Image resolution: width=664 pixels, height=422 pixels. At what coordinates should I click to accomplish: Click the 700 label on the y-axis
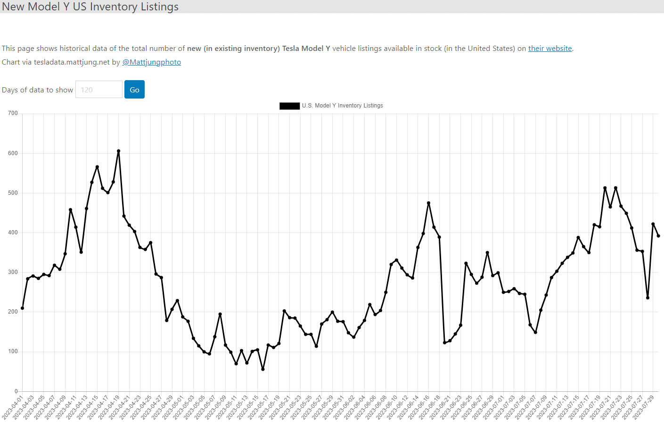(13, 113)
